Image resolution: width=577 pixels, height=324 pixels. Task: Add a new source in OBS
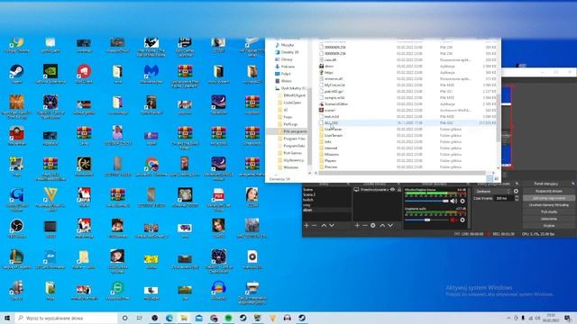[357, 225]
